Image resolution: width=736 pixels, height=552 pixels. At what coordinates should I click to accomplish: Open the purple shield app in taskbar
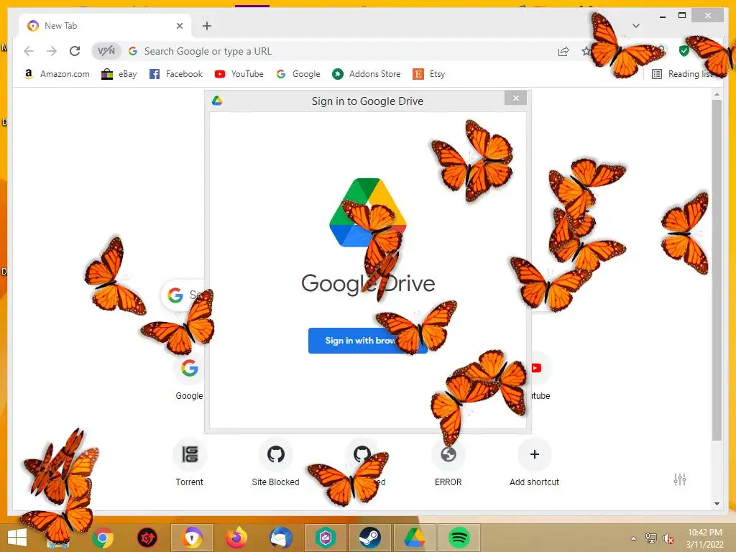click(x=326, y=538)
